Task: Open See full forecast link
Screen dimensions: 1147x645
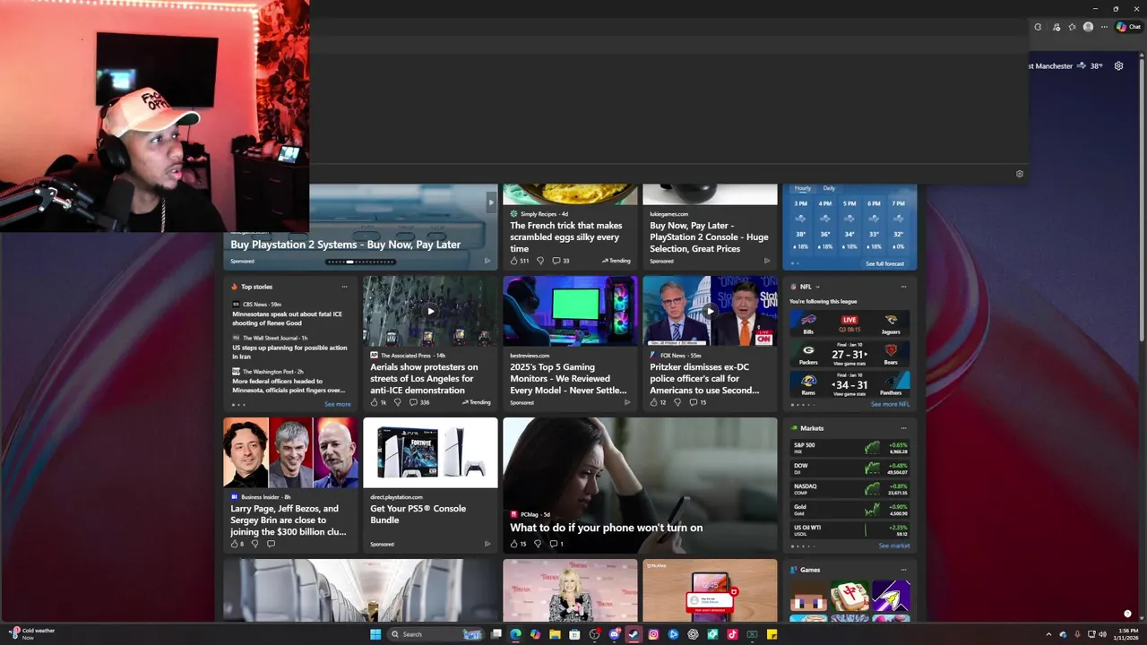Action: tap(884, 263)
